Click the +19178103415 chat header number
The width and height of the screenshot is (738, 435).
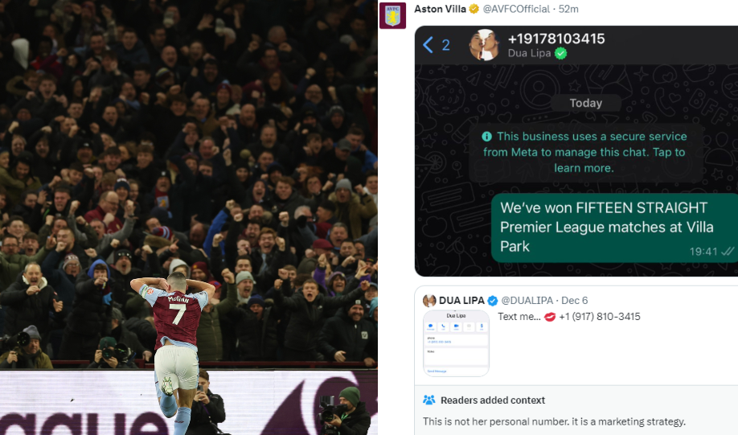tap(556, 39)
